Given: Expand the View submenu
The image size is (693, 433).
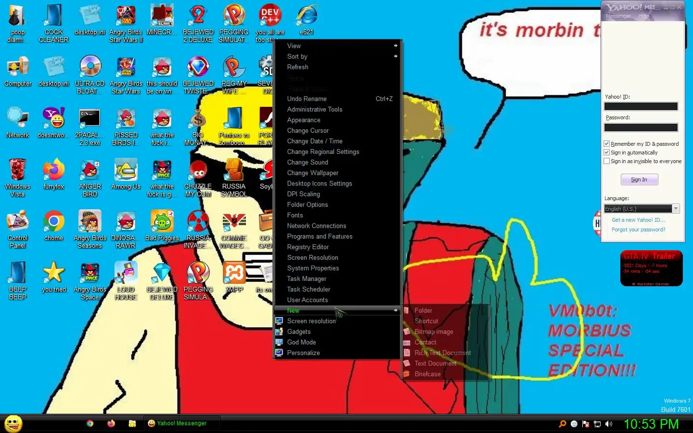Looking at the screenshot, I should click(x=337, y=46).
